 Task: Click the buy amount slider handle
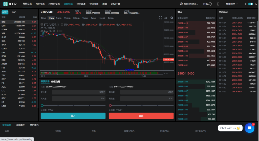[x=42, y=105]
